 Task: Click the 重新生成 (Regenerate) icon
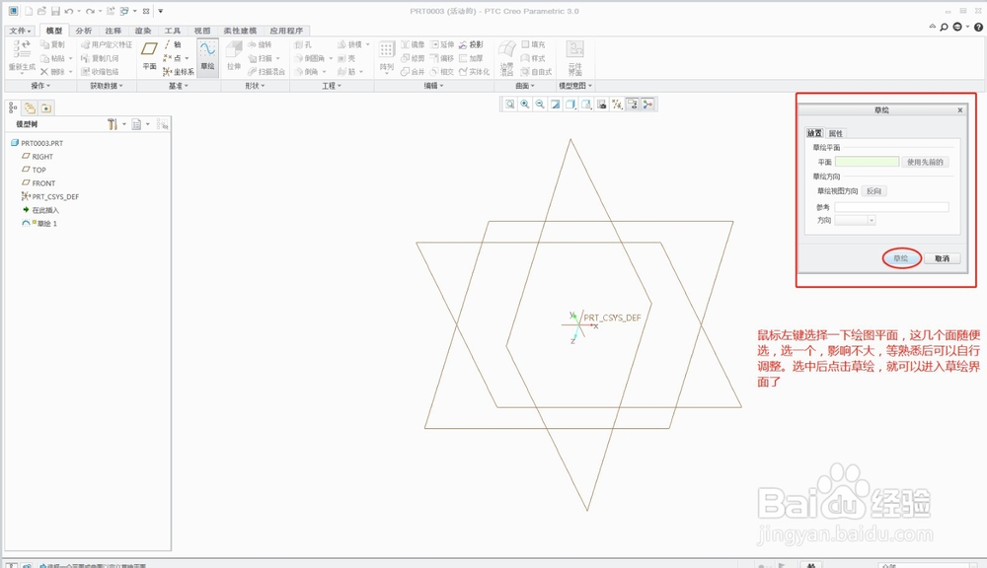[21, 55]
